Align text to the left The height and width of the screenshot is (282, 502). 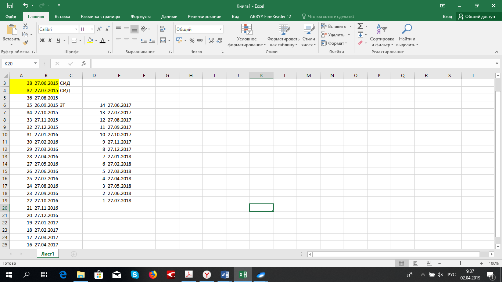(x=118, y=40)
